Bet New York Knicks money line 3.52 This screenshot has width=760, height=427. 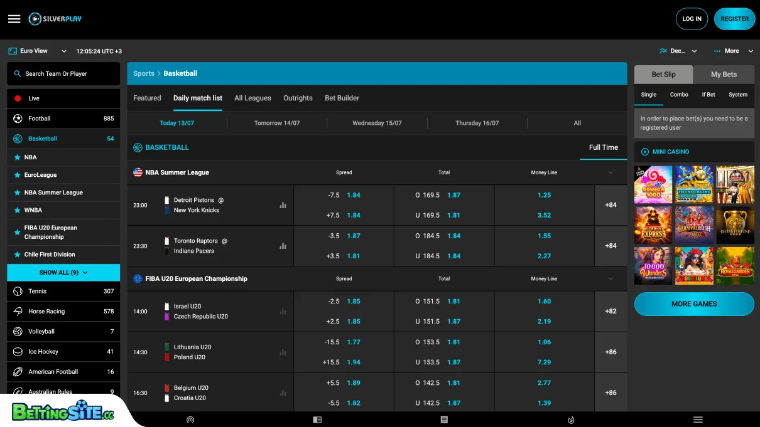[x=544, y=215]
